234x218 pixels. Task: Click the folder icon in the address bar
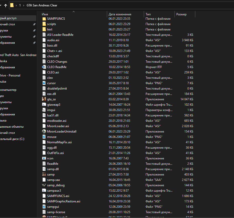coord(12,5)
